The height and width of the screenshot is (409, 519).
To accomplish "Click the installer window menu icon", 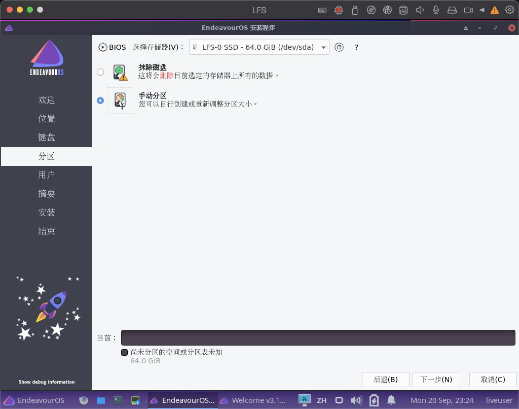I will (x=9, y=28).
